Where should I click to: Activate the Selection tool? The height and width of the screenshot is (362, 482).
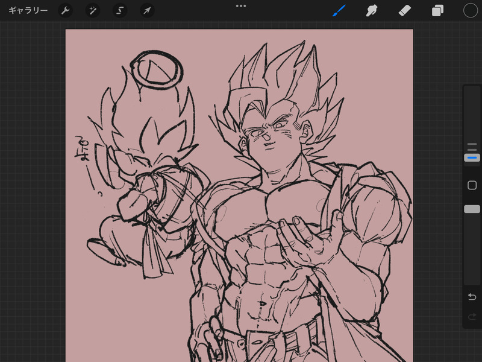pos(120,10)
